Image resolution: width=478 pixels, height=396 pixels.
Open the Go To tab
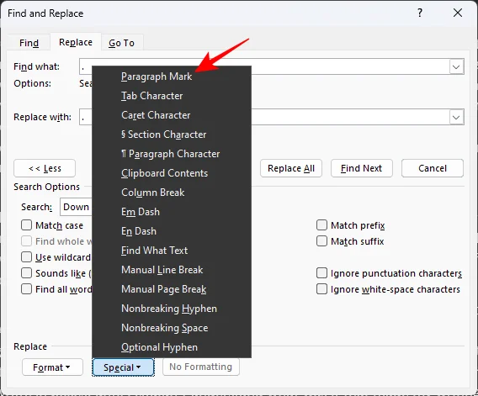[122, 43]
